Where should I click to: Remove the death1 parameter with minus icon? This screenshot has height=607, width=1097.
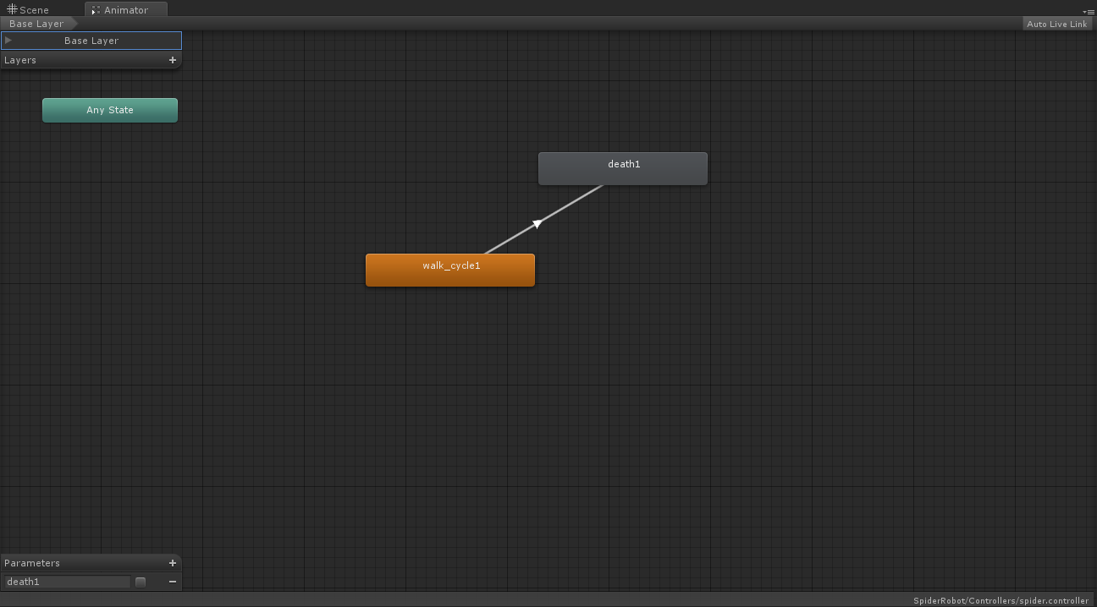pyautogui.click(x=173, y=582)
